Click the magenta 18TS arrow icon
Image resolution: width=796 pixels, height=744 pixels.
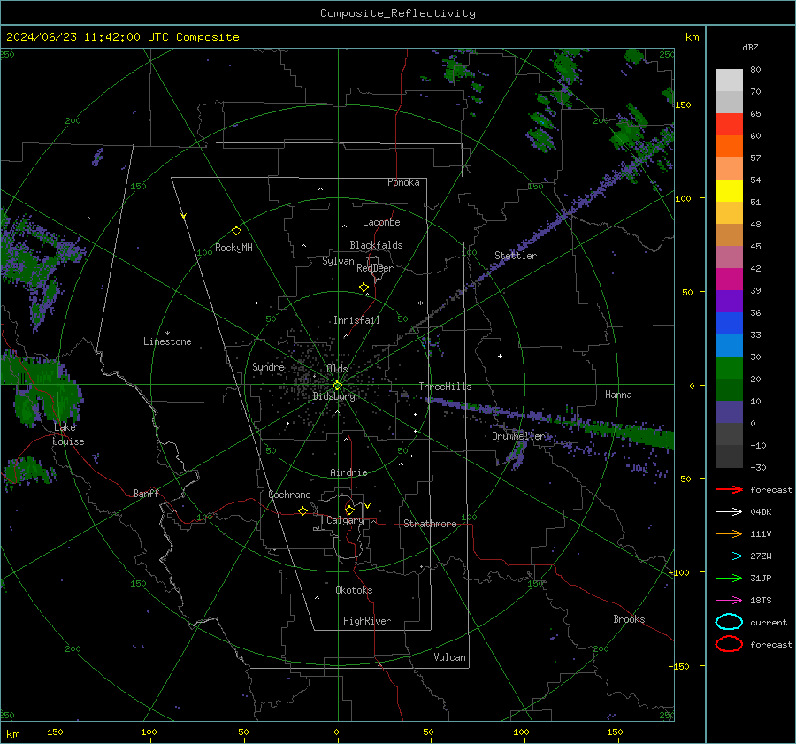(x=729, y=601)
